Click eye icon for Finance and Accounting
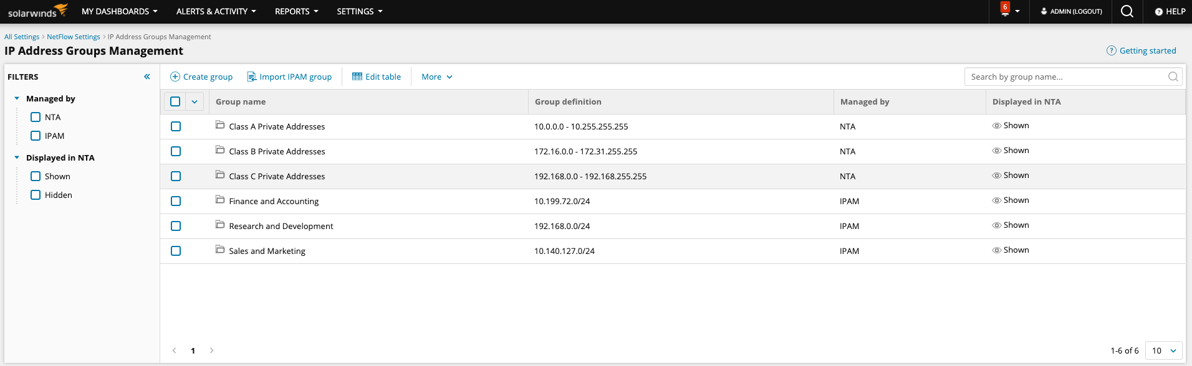 [x=997, y=200]
